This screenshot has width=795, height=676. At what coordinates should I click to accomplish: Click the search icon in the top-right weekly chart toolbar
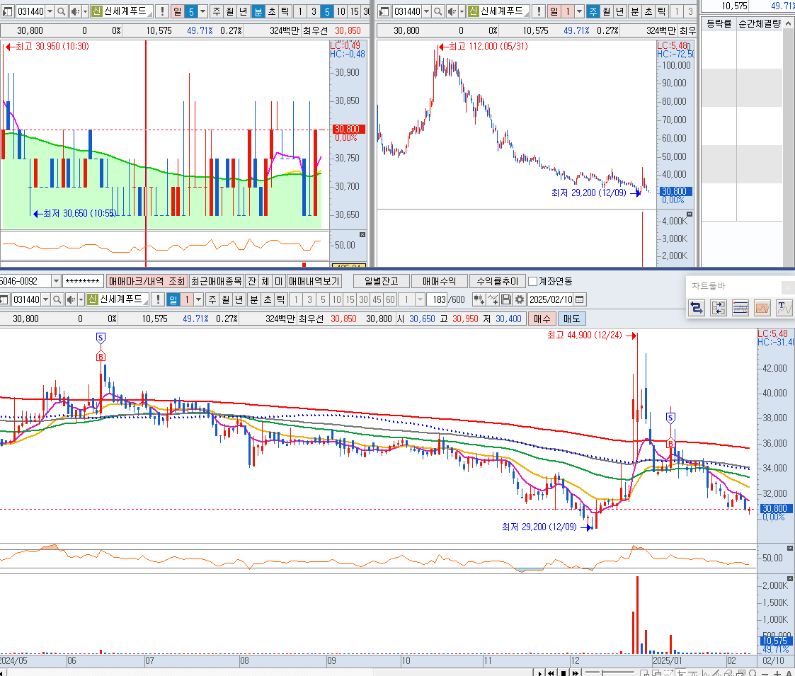[438, 11]
